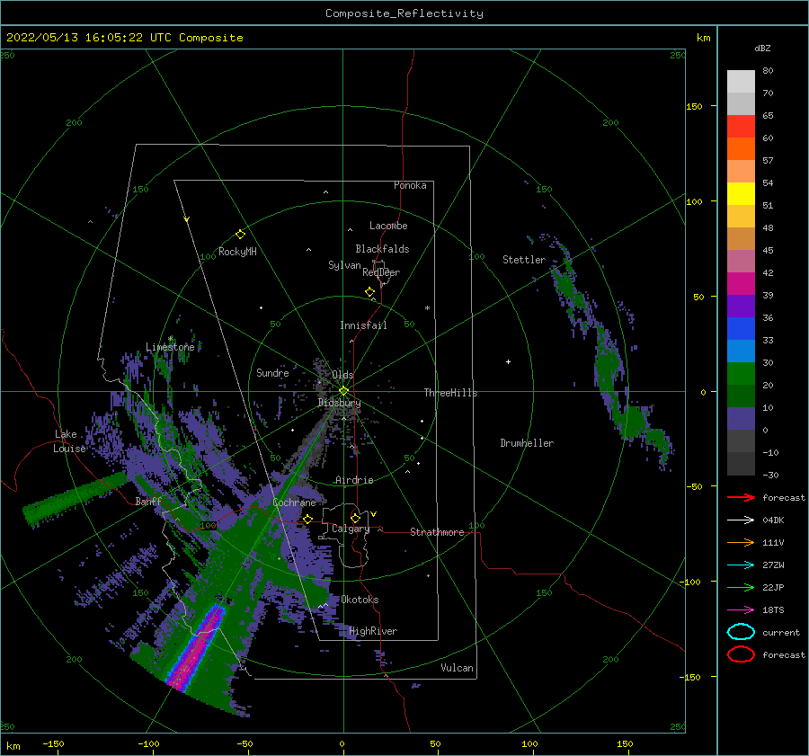
Task: Click the Sylvan label
Action: pyautogui.click(x=344, y=265)
